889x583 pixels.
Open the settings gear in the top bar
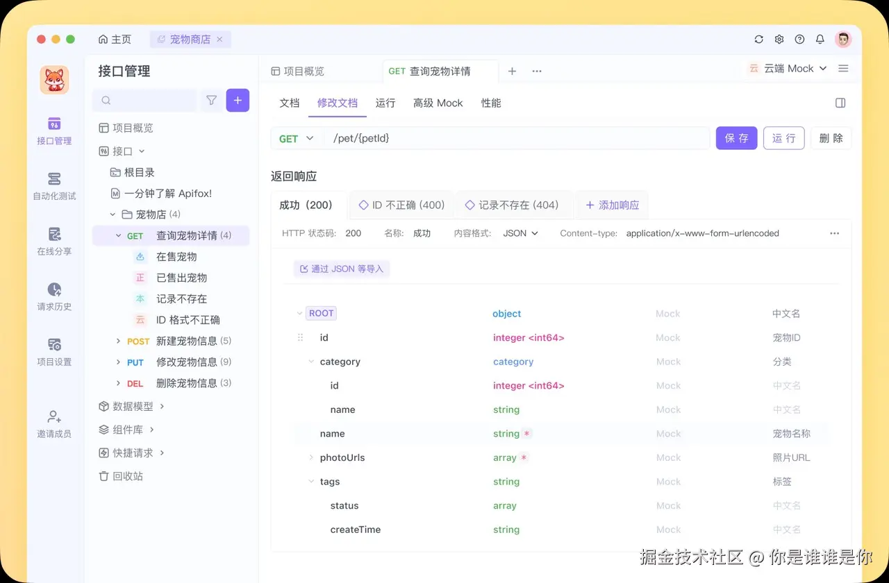(x=779, y=39)
